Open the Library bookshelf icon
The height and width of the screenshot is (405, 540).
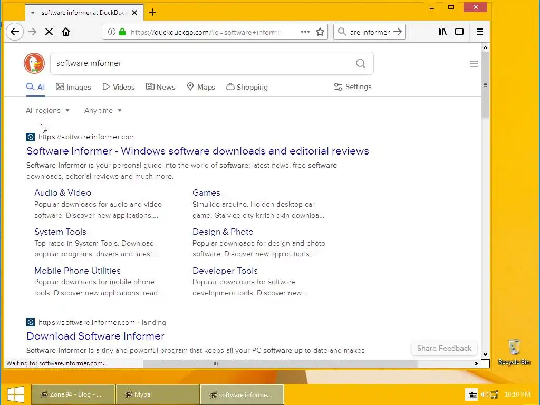click(442, 32)
